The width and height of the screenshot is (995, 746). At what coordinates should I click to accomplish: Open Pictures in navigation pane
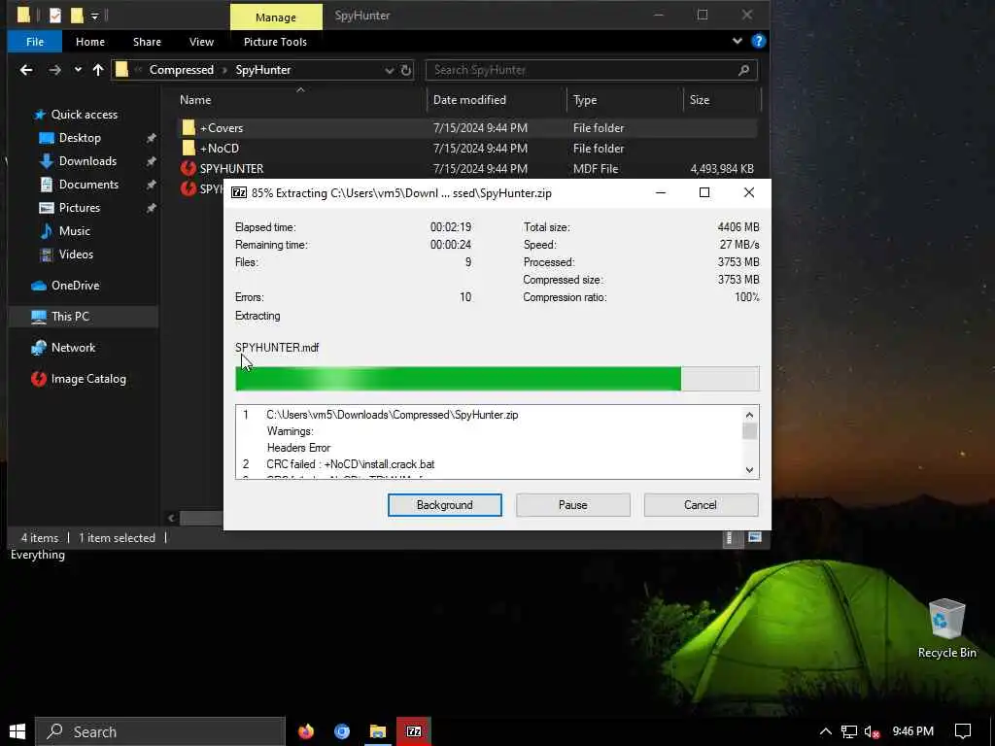tap(79, 208)
